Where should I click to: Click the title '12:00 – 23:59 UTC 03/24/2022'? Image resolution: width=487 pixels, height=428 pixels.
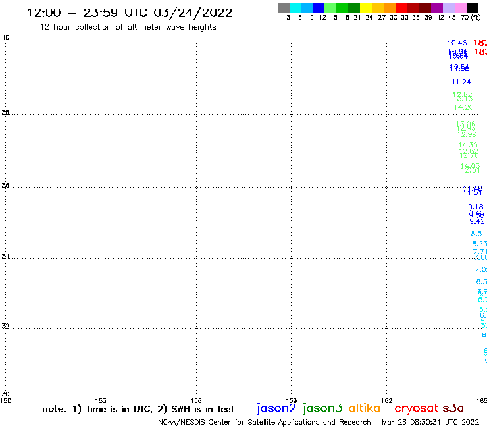click(130, 13)
